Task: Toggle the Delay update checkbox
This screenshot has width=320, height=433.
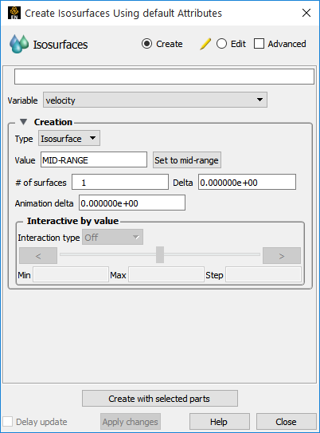Action: point(7,422)
